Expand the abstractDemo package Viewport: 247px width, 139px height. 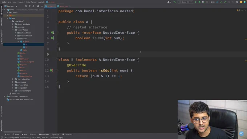pyautogui.click(x=13, y=24)
